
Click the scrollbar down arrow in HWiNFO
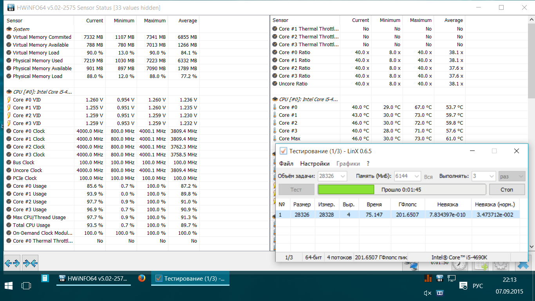[x=531, y=247]
